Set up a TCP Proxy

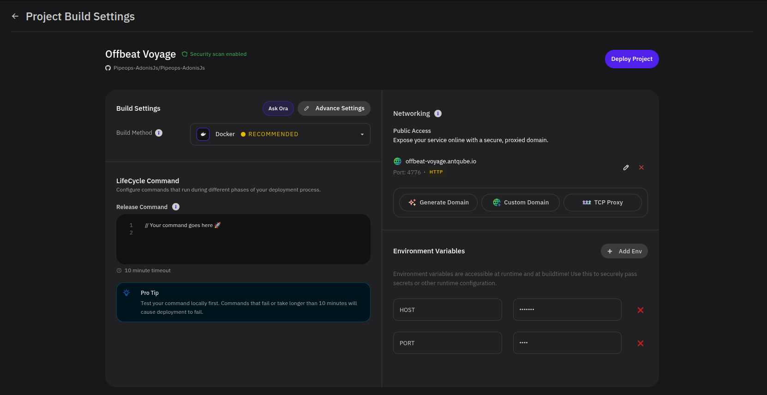coord(603,203)
